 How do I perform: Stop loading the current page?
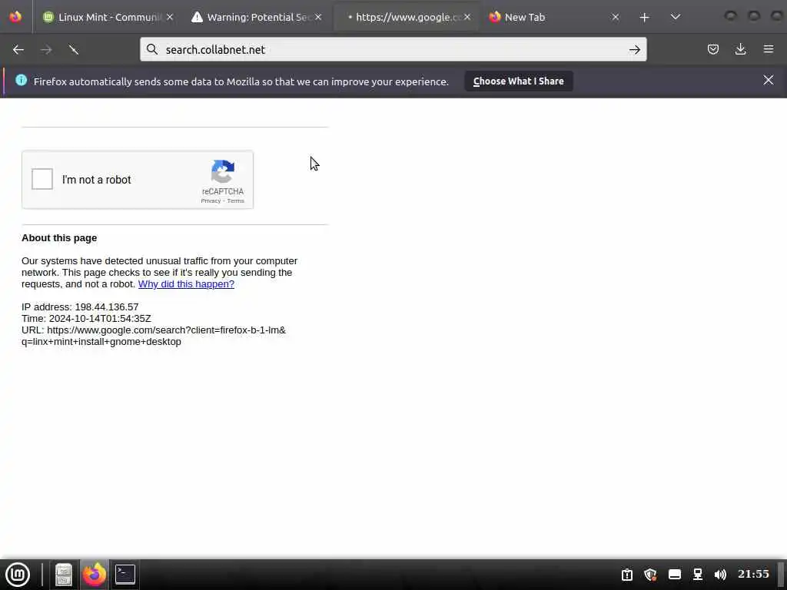74,50
